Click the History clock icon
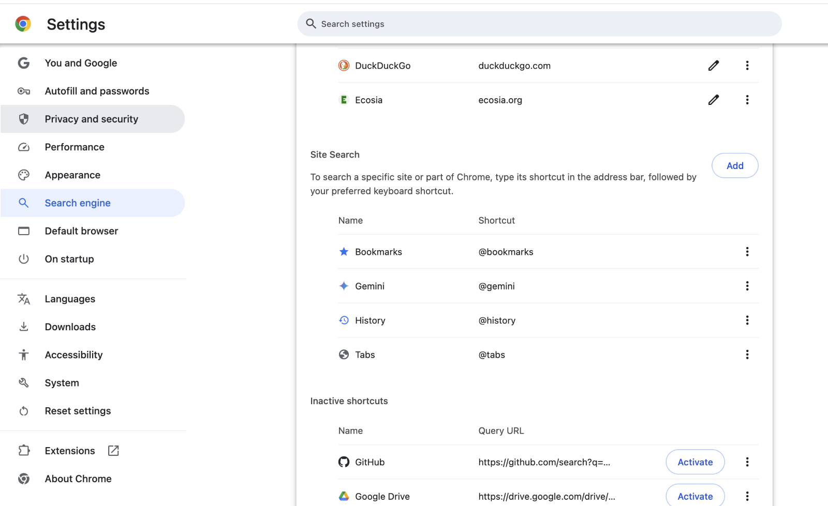This screenshot has height=506, width=828. click(x=344, y=320)
